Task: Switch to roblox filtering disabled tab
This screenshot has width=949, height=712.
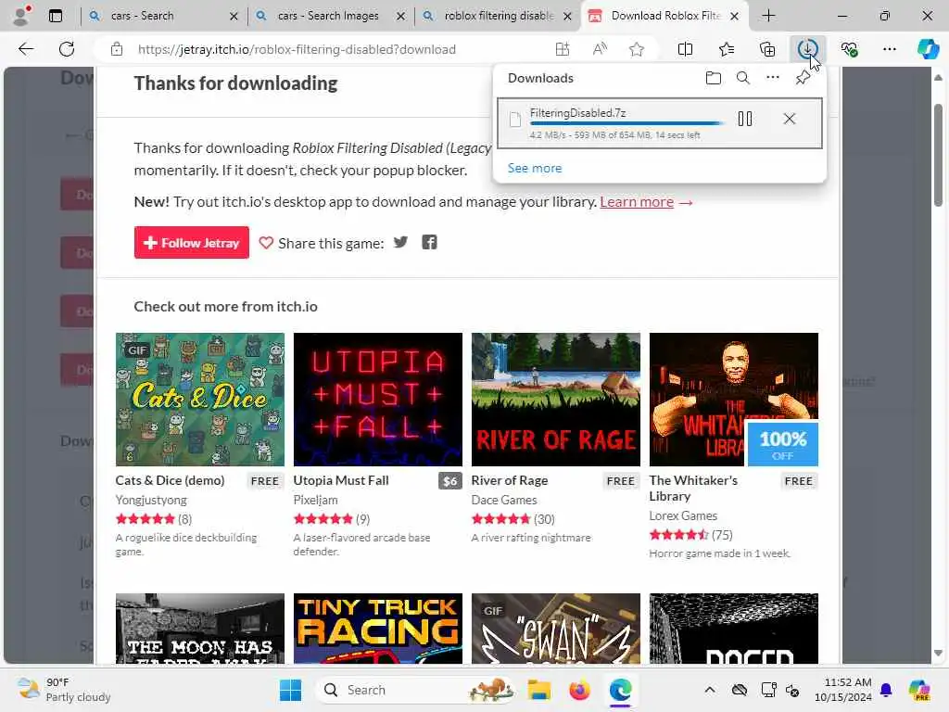Action: [497, 16]
